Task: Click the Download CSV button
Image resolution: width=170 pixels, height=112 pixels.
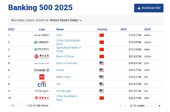Action: 149,8
